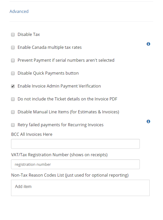This screenshot has height=220, width=163.
Task: Enable Retry failed payments for Recurring Invoices
Action: click(13, 125)
